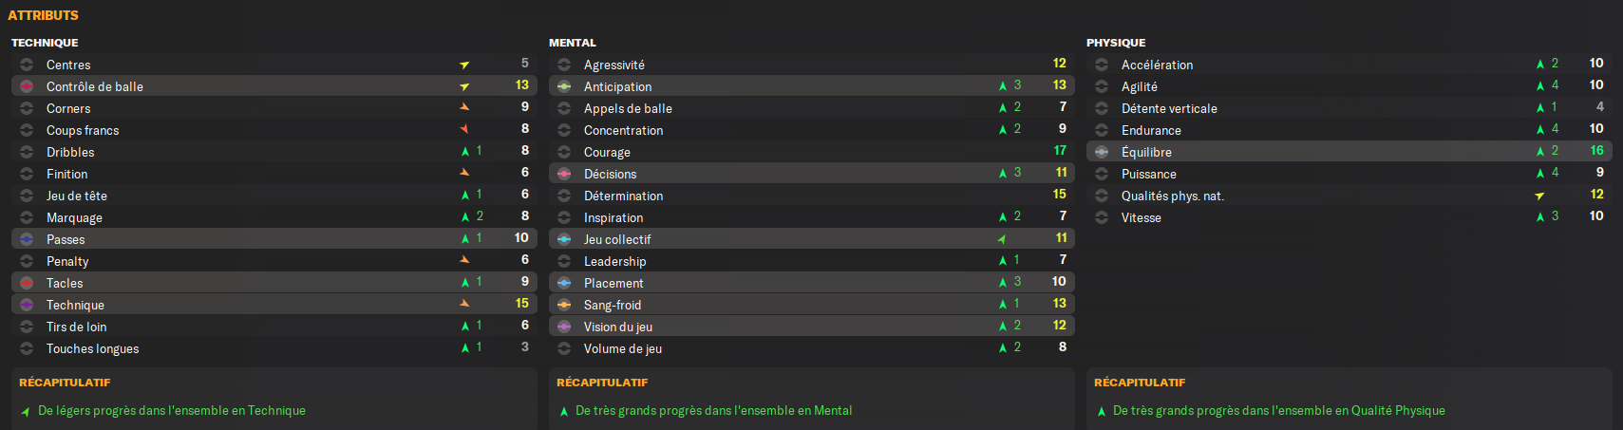1623x430 pixels.
Task: Click the grey icon beside Équilibre
Action: pyautogui.click(x=1102, y=152)
